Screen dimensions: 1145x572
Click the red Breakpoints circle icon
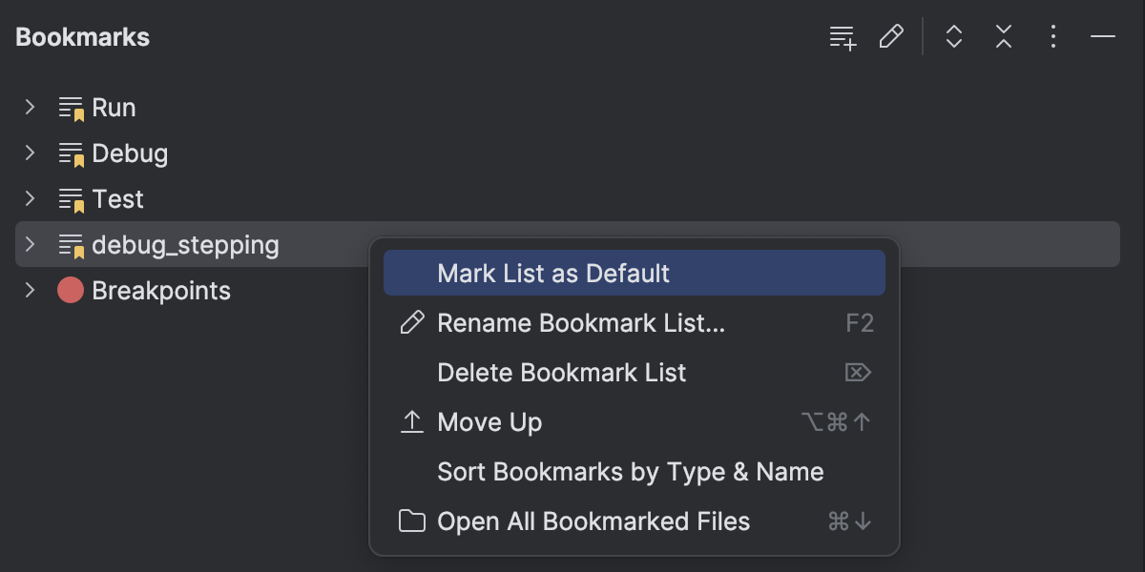pyautogui.click(x=69, y=290)
